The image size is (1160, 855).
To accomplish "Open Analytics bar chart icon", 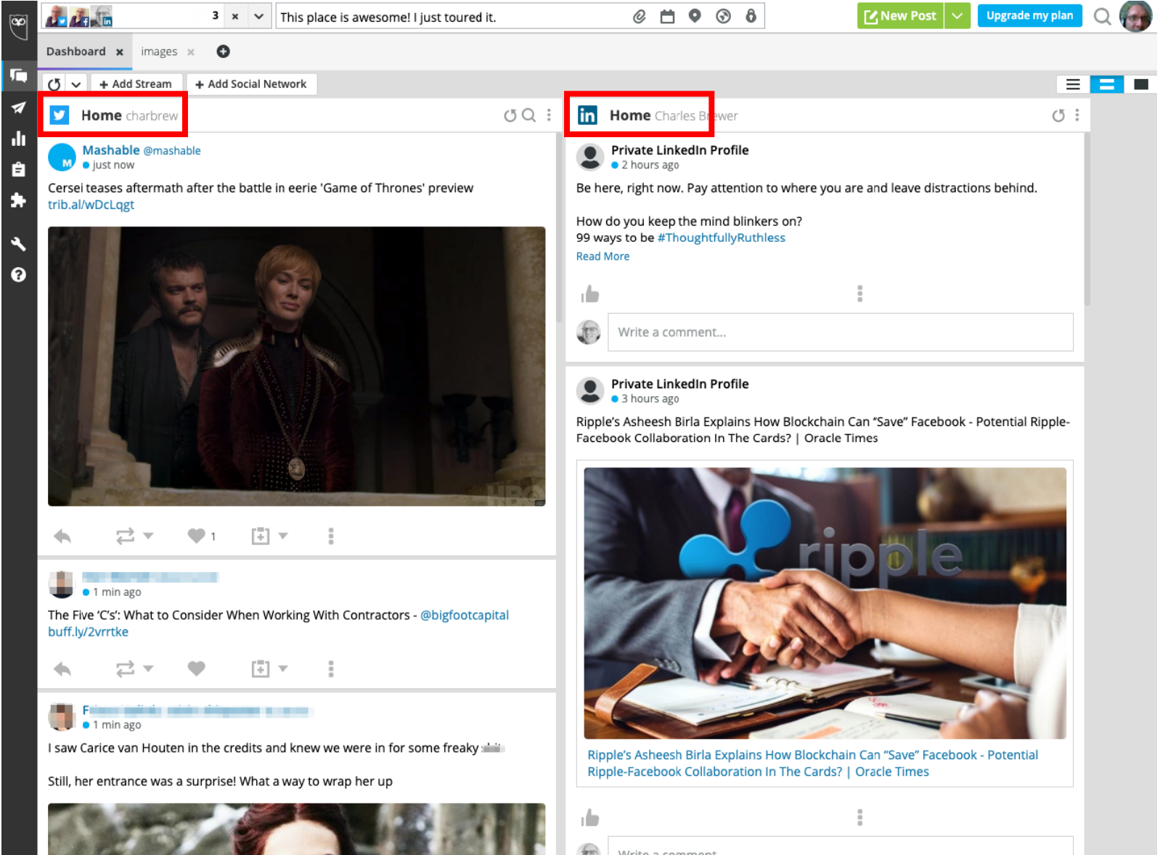I will coord(19,139).
